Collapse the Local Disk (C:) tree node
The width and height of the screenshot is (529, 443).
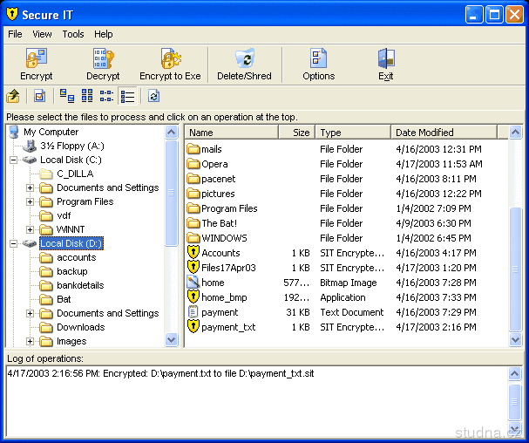pos(13,160)
